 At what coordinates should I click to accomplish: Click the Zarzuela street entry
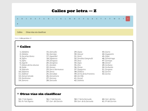(x=53, y=80)
